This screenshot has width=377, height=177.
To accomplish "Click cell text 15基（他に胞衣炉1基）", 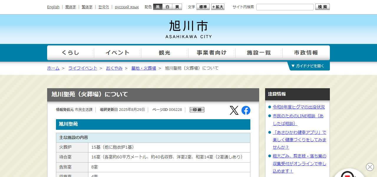I will tap(113, 147).
